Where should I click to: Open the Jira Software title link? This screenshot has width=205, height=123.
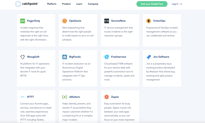coord(161,57)
